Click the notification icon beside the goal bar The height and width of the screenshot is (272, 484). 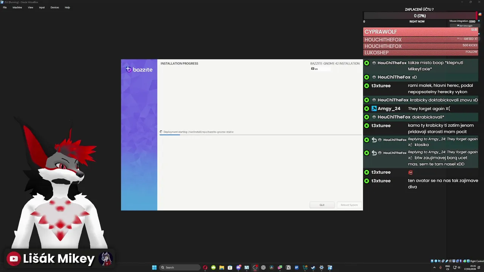(x=480, y=14)
